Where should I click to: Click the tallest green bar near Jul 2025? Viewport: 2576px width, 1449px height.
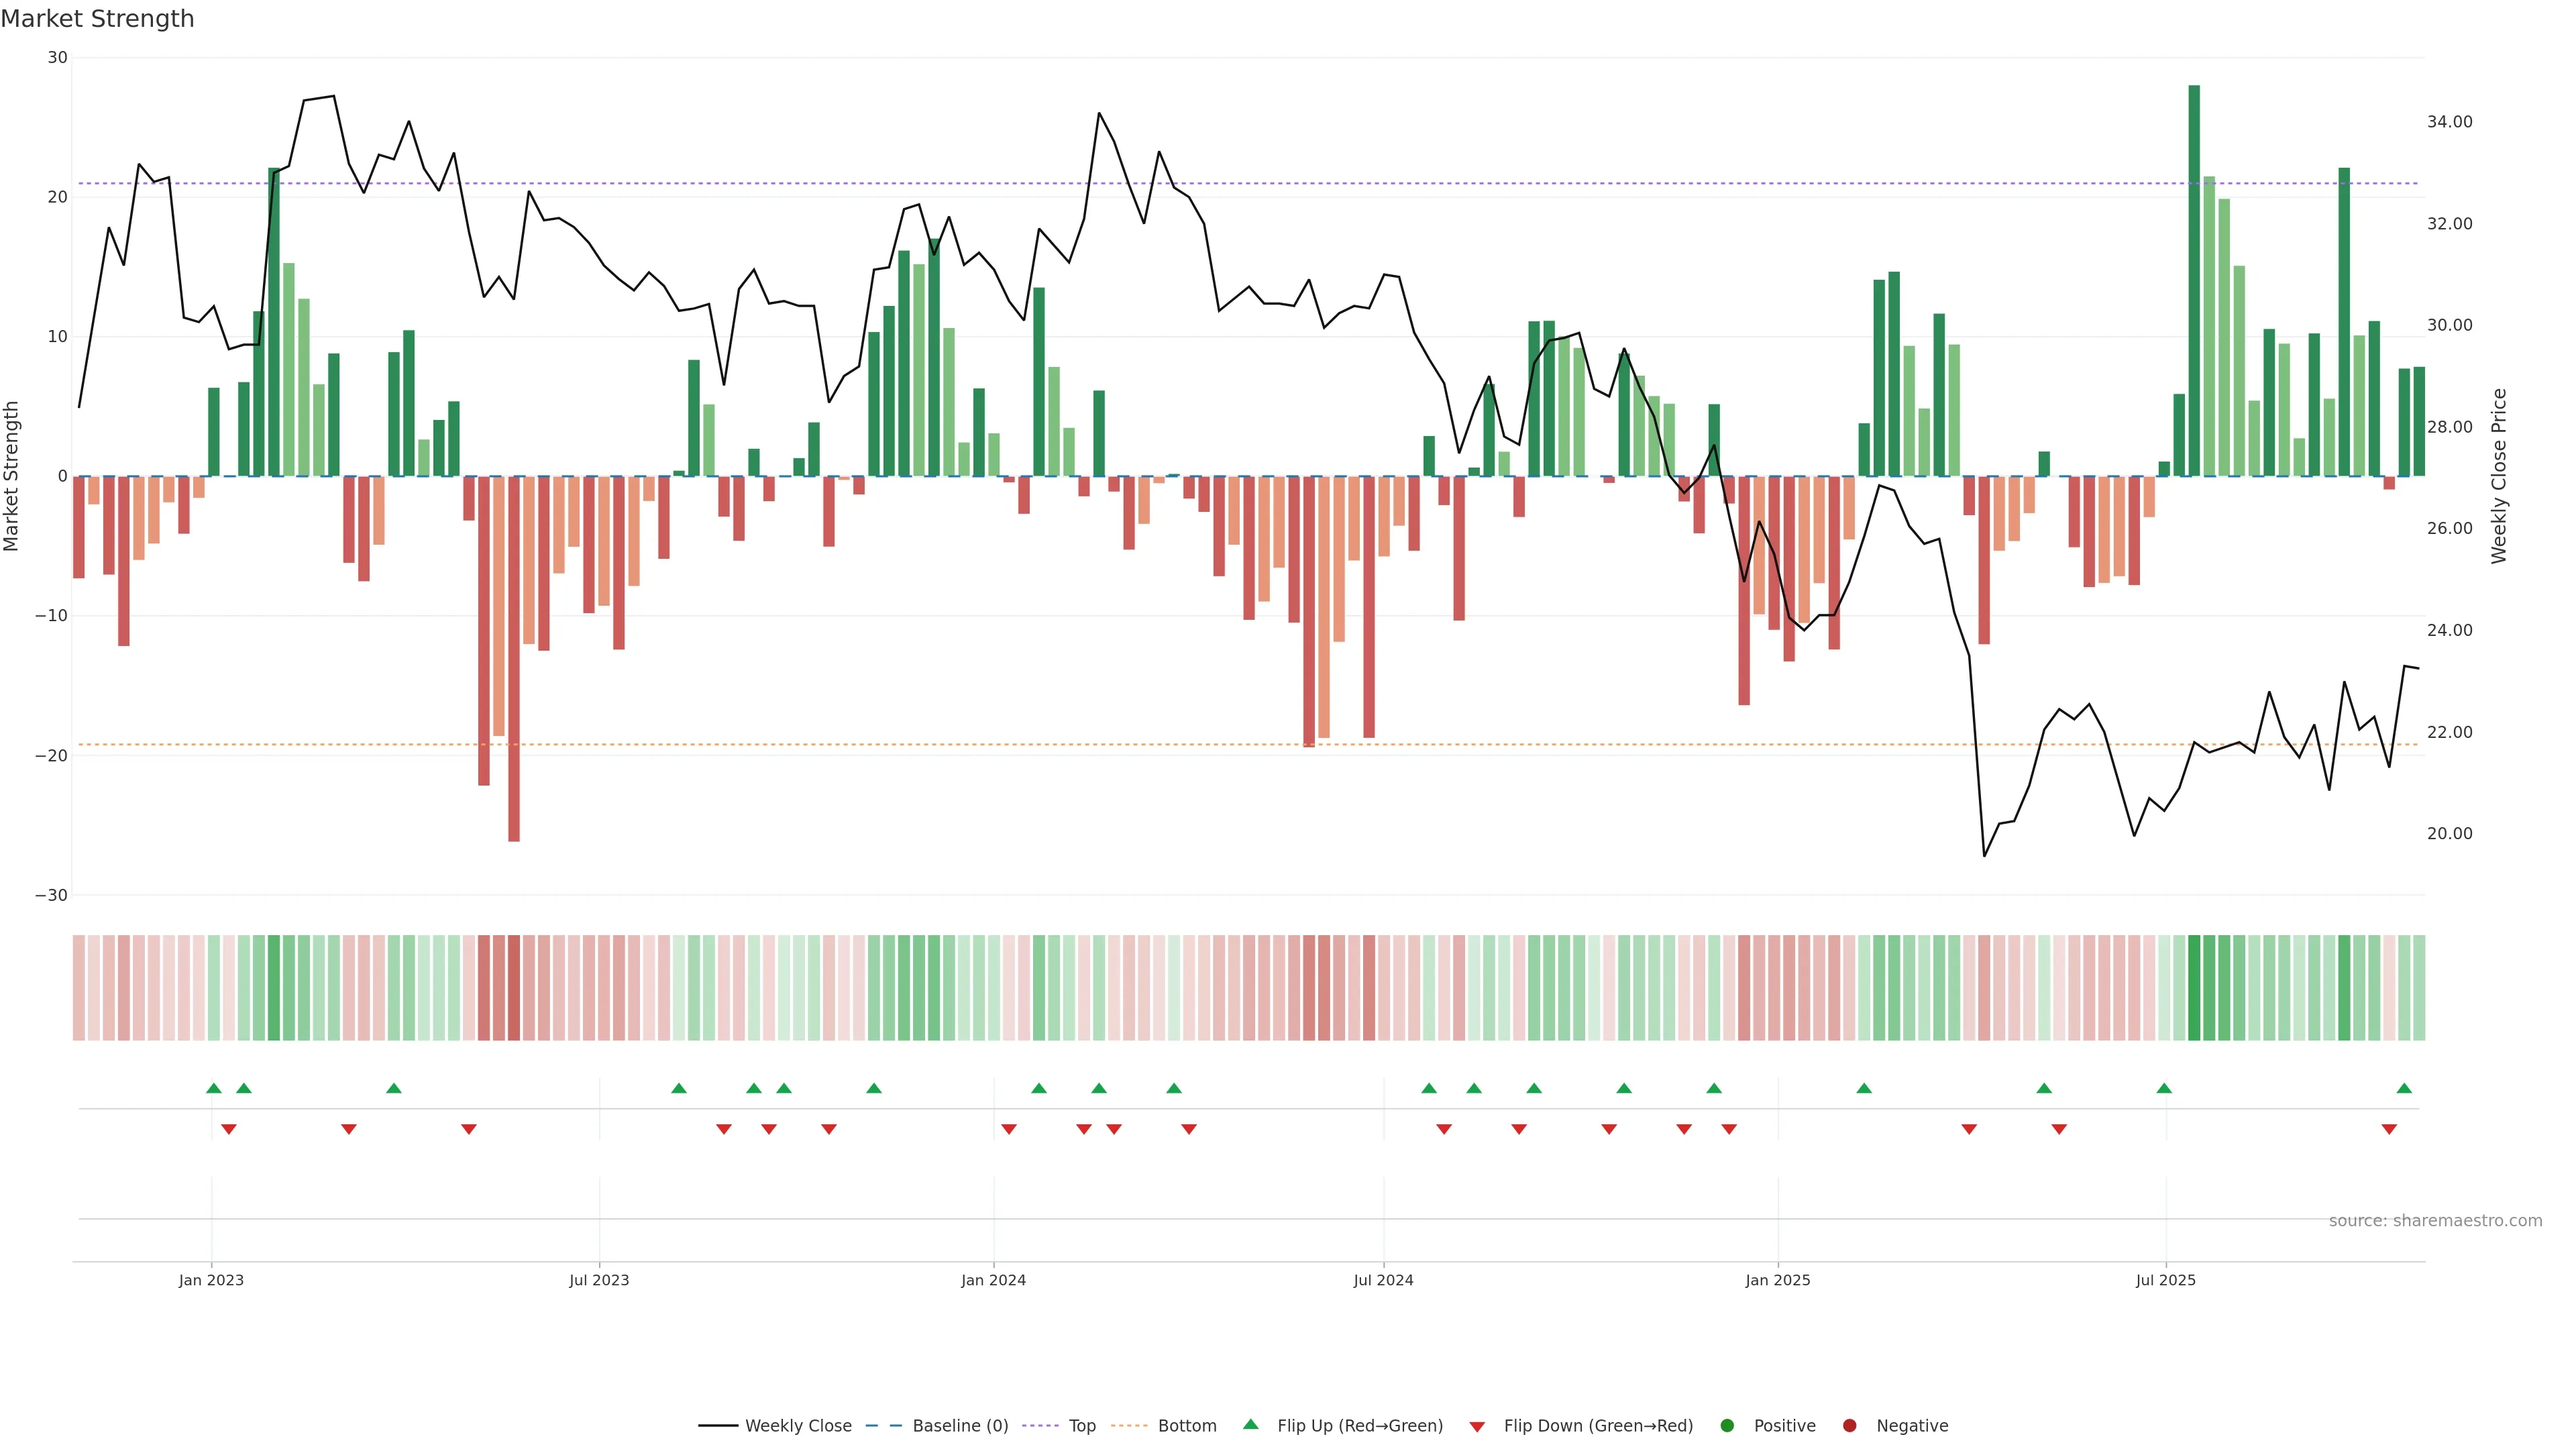pos(2194,280)
